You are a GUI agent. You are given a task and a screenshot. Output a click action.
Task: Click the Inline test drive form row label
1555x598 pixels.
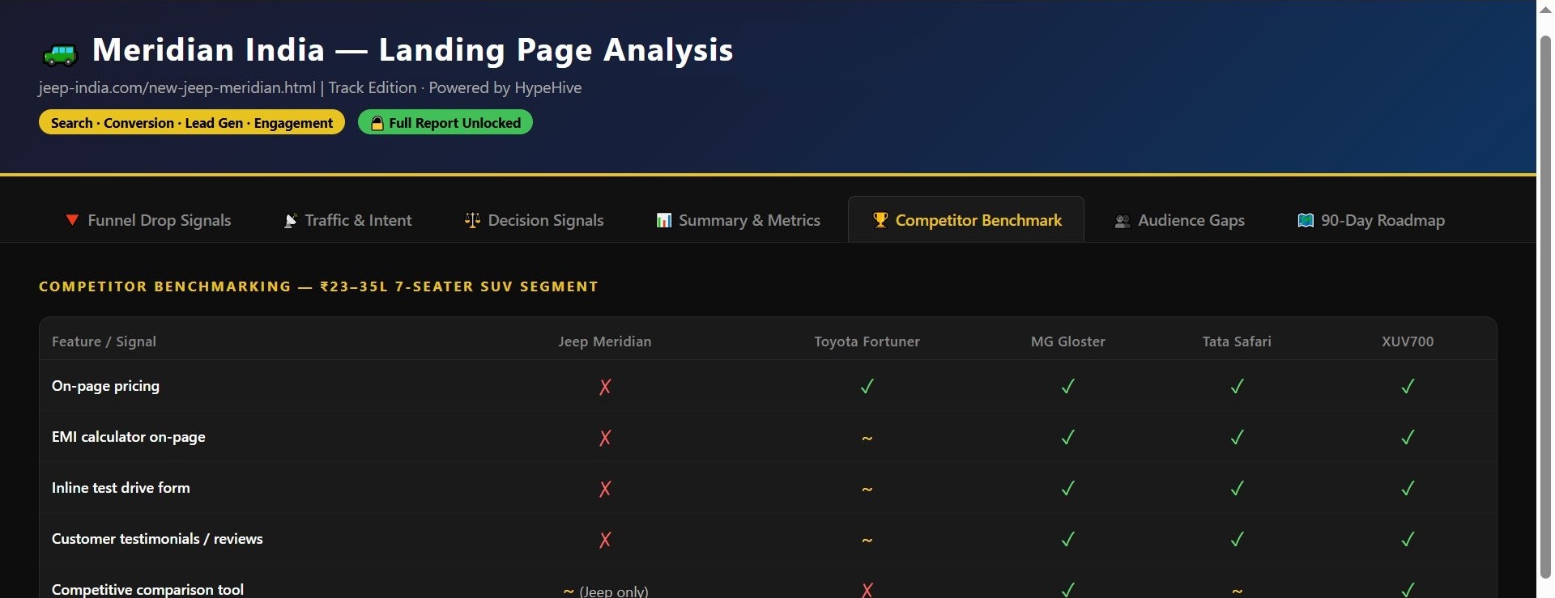pos(121,488)
